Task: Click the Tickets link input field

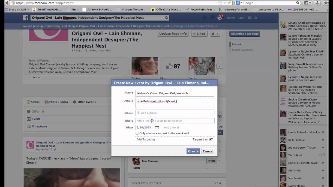Action: click(x=175, y=121)
